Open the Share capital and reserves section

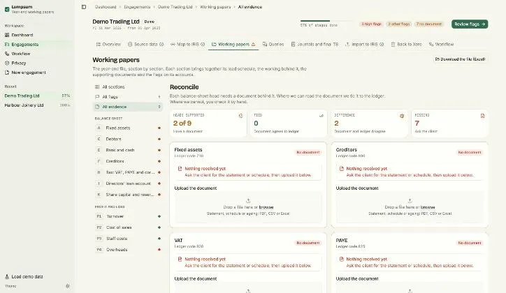[128, 195]
